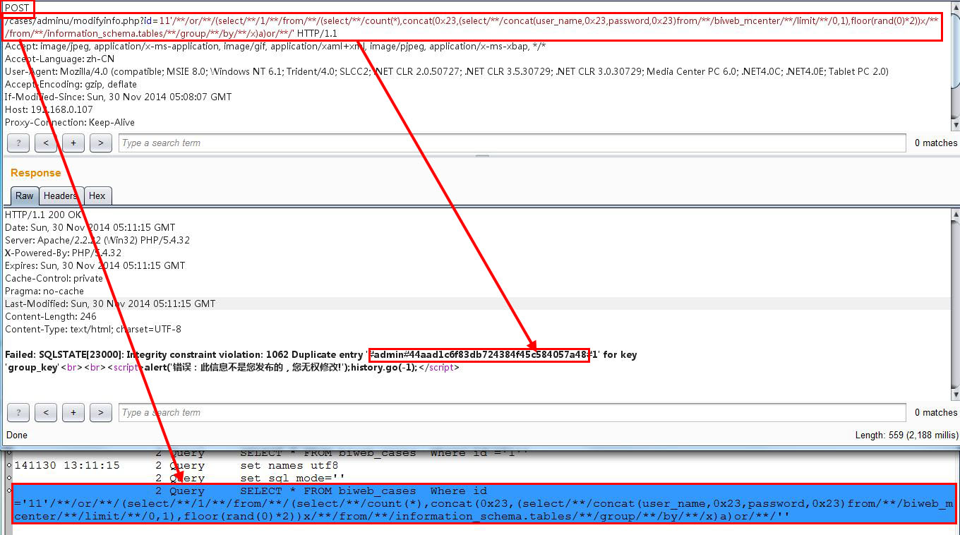Click the 'HTTP/1.1 200 OK' status line
This screenshot has width=960, height=535.
click(43, 215)
